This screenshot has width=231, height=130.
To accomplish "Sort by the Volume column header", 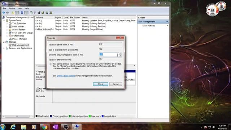I will [x=44, y=18].
